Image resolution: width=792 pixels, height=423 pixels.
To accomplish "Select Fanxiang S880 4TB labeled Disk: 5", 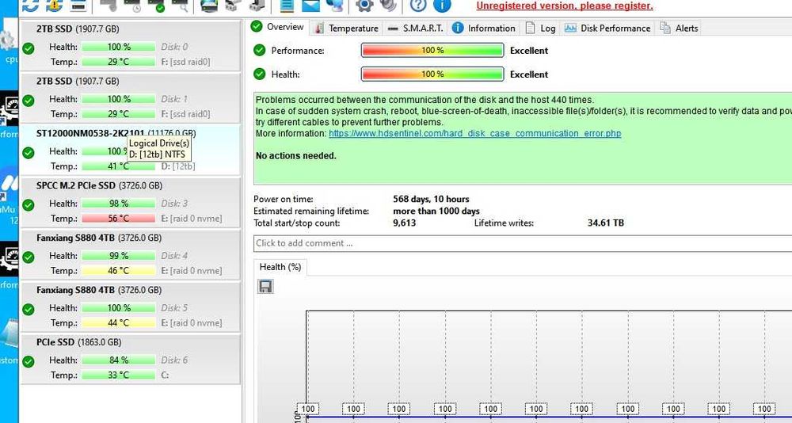I will coord(131,307).
